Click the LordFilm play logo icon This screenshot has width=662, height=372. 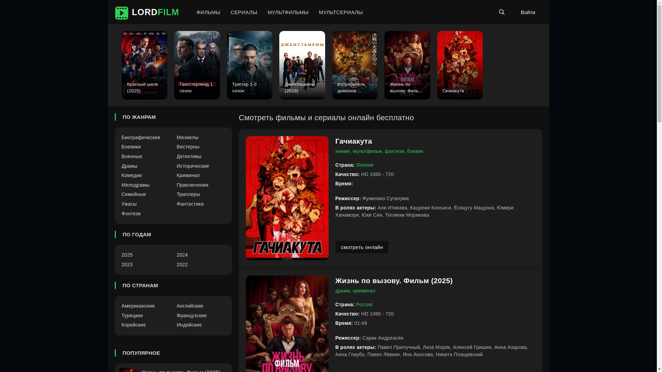tap(121, 13)
